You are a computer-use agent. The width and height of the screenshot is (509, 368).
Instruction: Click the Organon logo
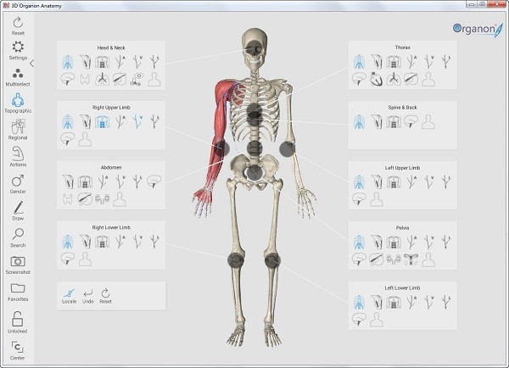click(478, 30)
